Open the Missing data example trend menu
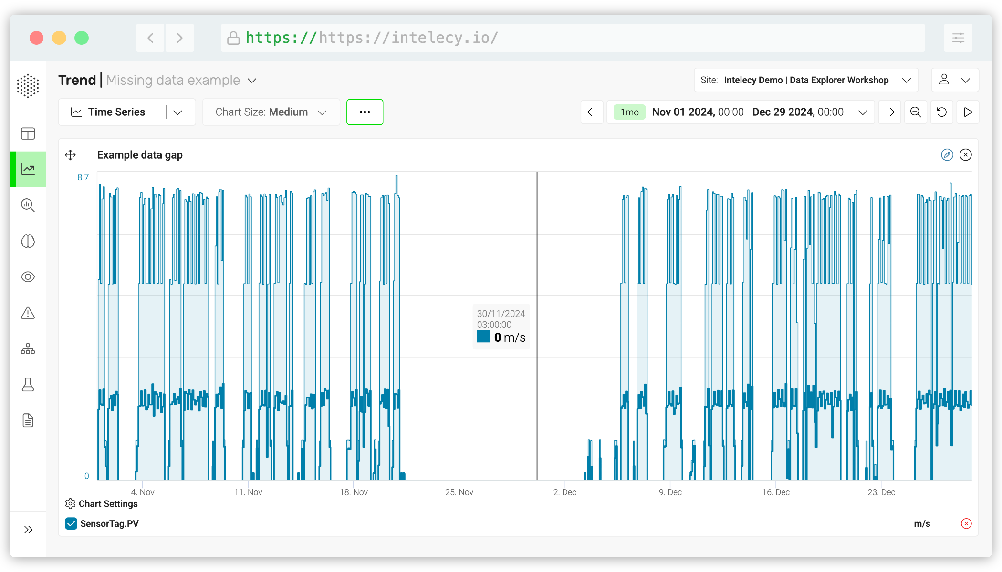The width and height of the screenshot is (1002, 572). pos(252,80)
